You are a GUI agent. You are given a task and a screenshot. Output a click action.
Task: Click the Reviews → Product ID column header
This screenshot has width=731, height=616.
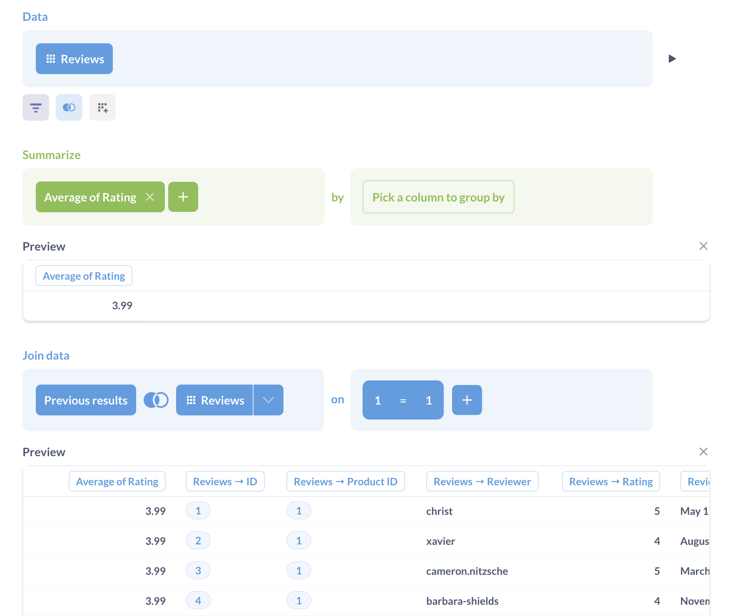coord(346,482)
